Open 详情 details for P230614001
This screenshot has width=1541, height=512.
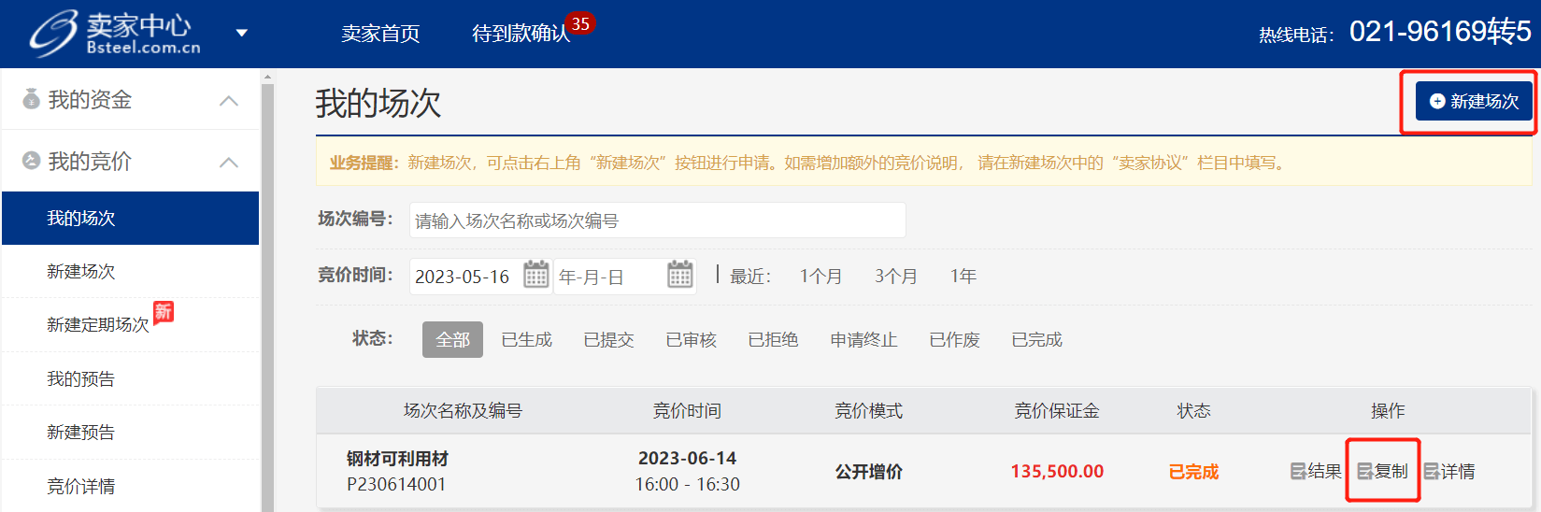[x=1449, y=472]
